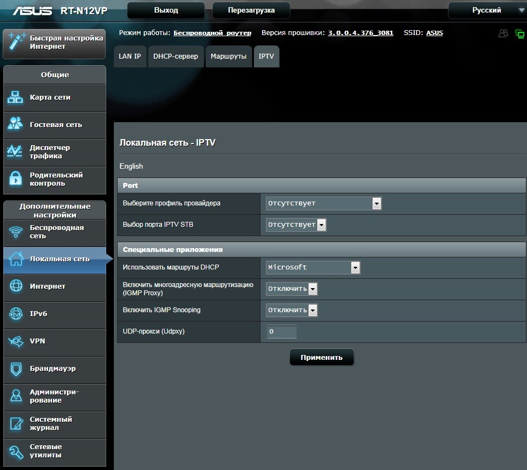Click the connected clients status icon

[x=503, y=33]
